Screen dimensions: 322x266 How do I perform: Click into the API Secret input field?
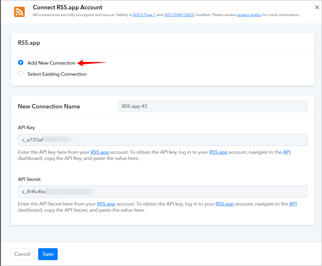pos(163,191)
